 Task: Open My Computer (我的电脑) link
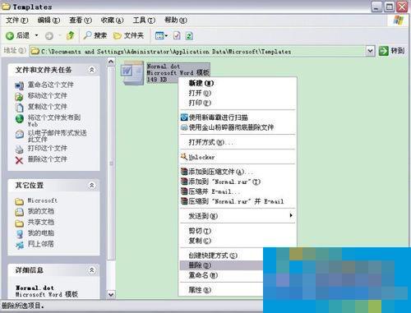(40, 233)
